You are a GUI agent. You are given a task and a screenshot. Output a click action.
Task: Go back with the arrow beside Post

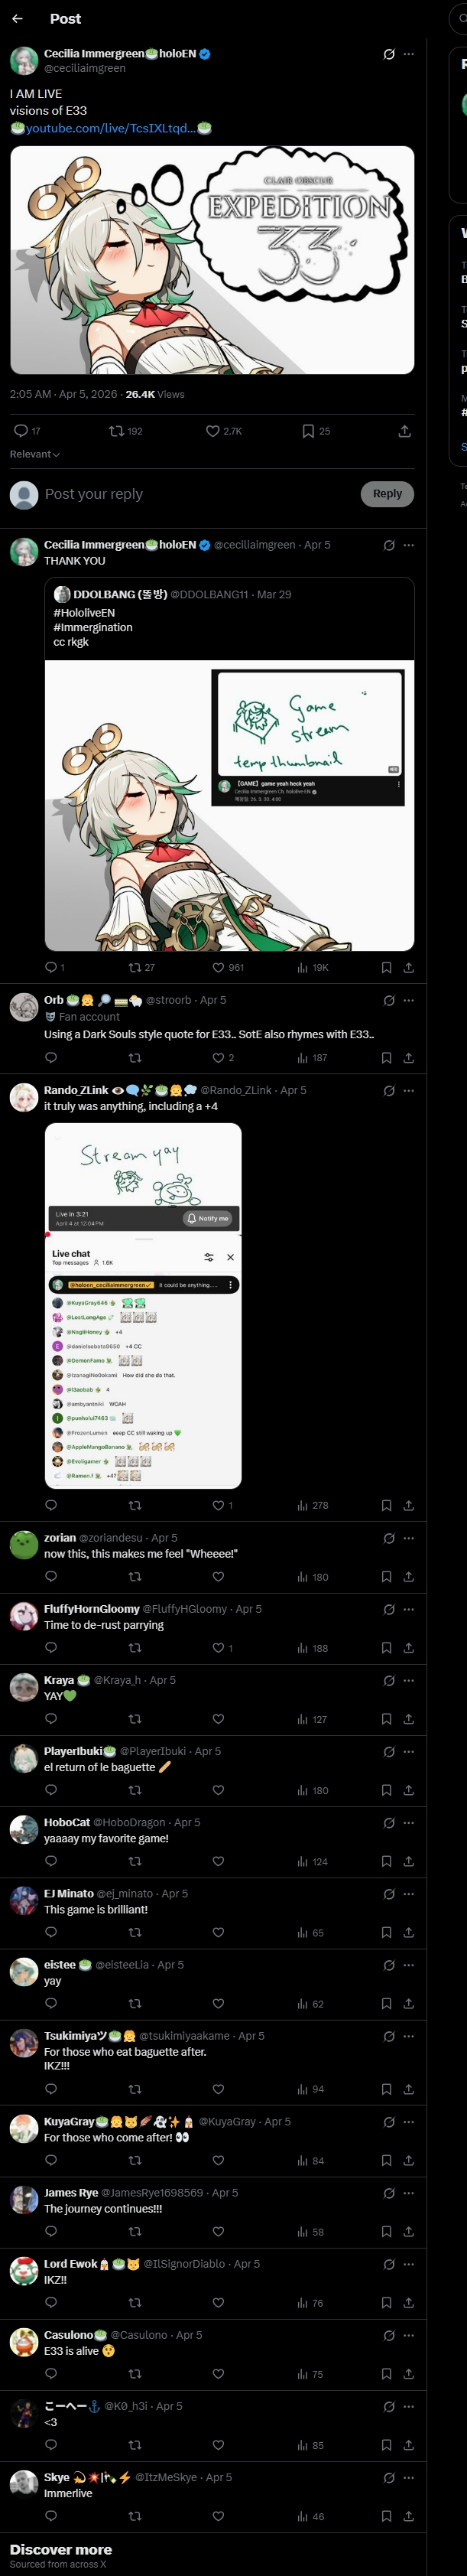pyautogui.click(x=17, y=18)
